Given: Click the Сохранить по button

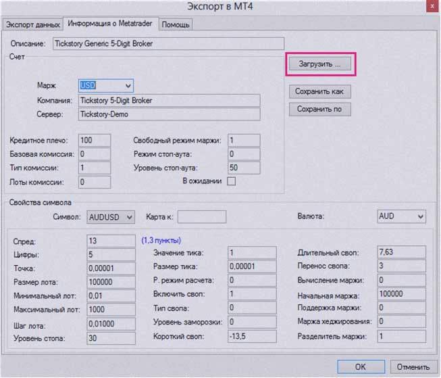Looking at the screenshot, I should tap(319, 109).
